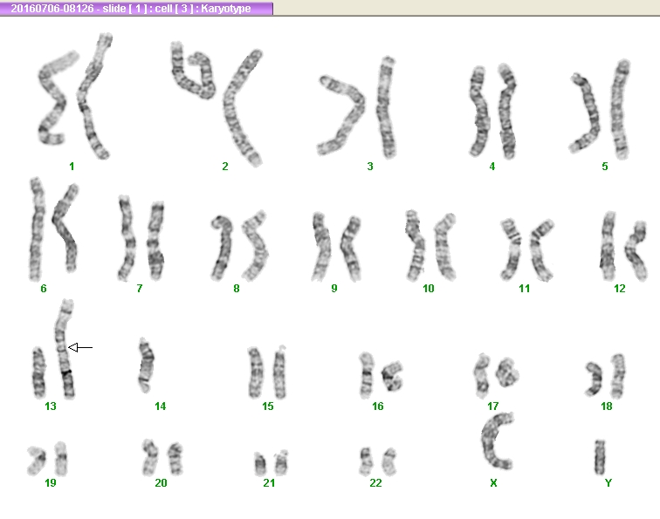Select the chromosome 20 pair

[x=162, y=458]
